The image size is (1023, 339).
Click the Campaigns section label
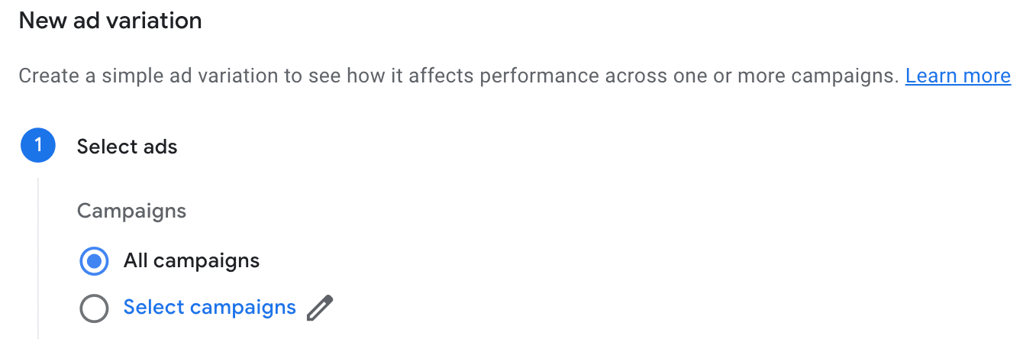(131, 211)
